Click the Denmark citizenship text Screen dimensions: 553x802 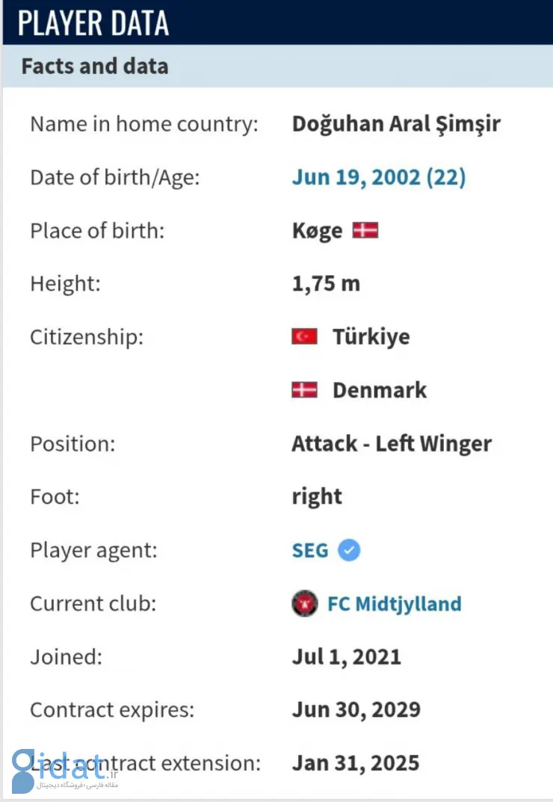(x=380, y=389)
